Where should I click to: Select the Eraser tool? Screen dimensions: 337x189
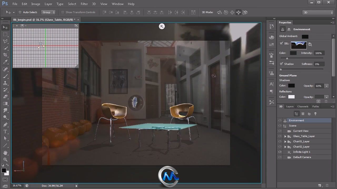click(x=5, y=97)
